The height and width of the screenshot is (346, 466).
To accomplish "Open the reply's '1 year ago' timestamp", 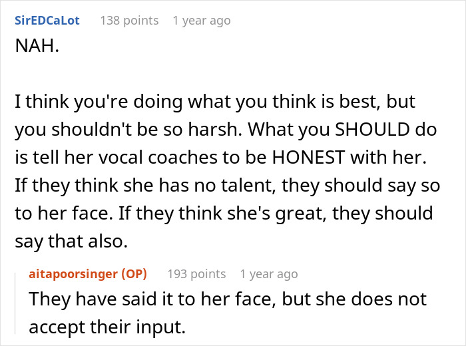I will [268, 273].
